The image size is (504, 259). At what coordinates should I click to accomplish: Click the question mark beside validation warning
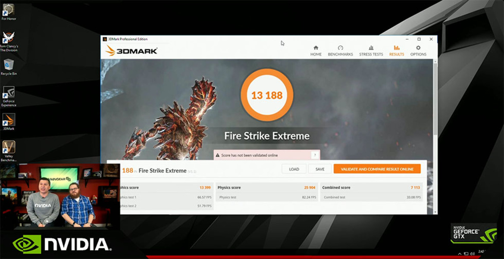[315, 155]
